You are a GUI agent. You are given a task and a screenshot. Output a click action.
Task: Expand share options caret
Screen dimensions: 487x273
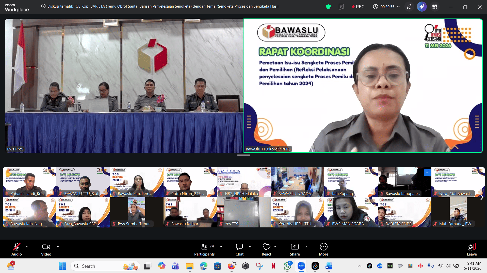(x=306, y=246)
